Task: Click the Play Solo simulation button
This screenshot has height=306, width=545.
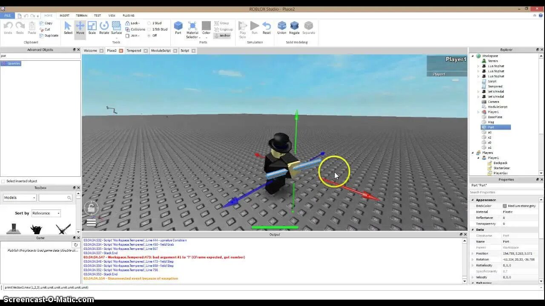Action: point(243,30)
